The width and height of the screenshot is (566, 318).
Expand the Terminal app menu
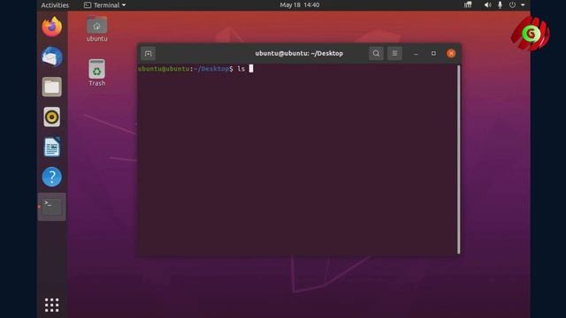(105, 5)
